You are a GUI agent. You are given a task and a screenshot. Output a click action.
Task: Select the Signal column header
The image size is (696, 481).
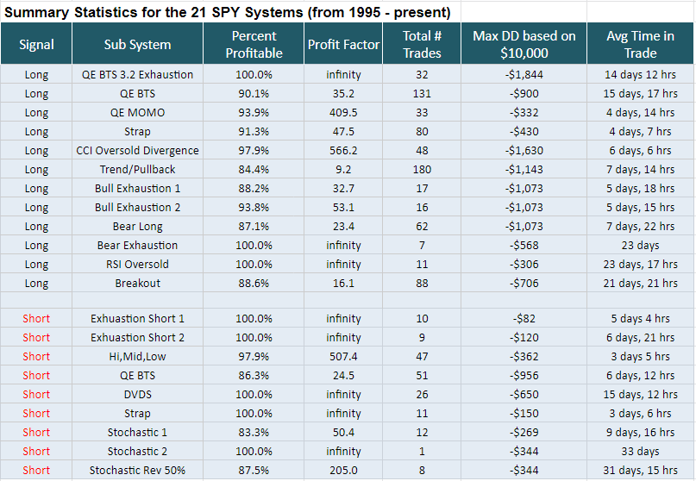[x=36, y=43]
